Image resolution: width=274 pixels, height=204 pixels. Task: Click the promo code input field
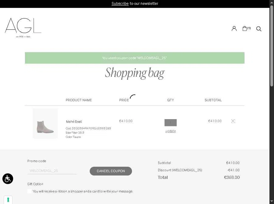52,171
